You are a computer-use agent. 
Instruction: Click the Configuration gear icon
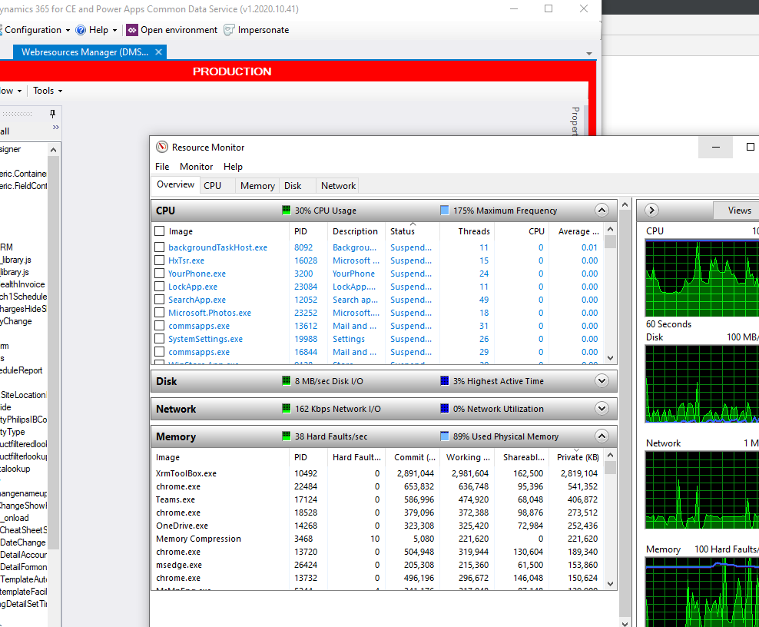click(3, 30)
